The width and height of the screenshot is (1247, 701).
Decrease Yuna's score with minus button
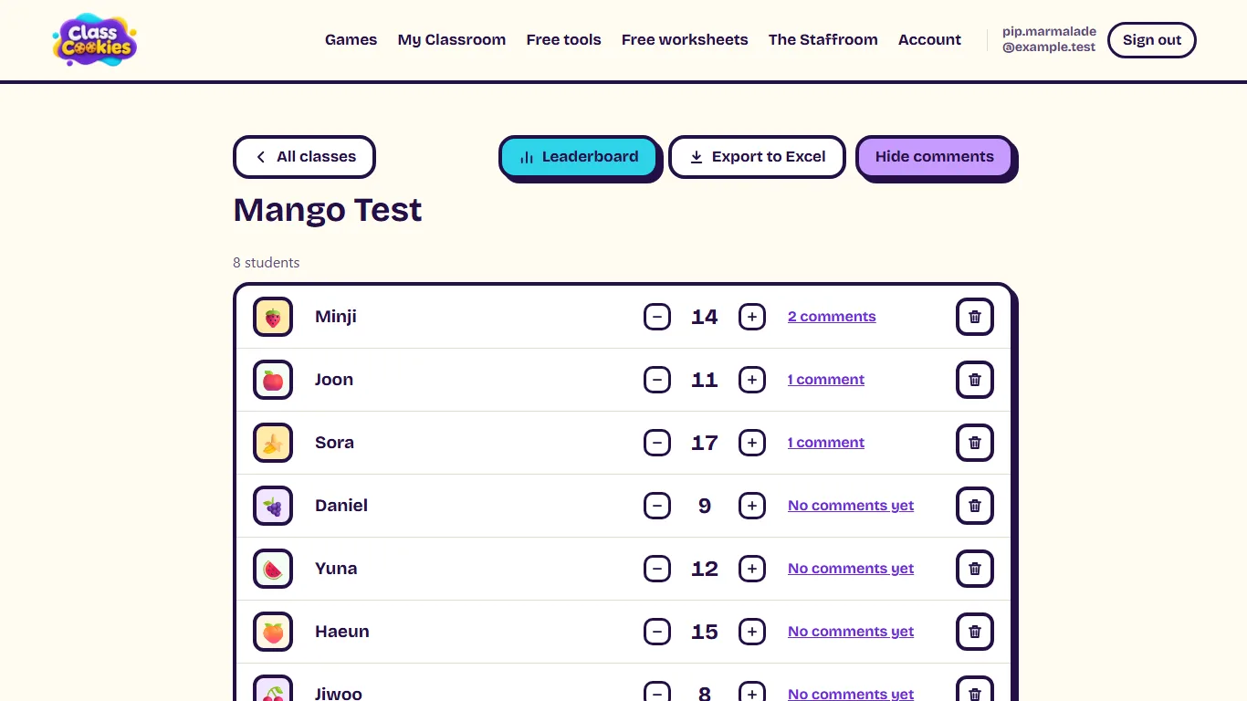point(657,569)
